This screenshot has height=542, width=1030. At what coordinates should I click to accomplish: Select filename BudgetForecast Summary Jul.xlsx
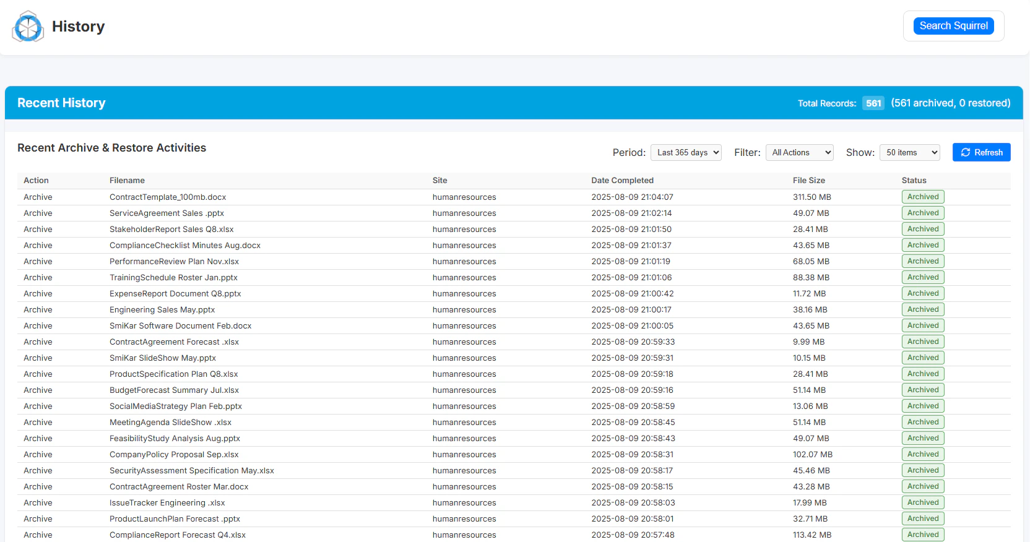tap(174, 390)
